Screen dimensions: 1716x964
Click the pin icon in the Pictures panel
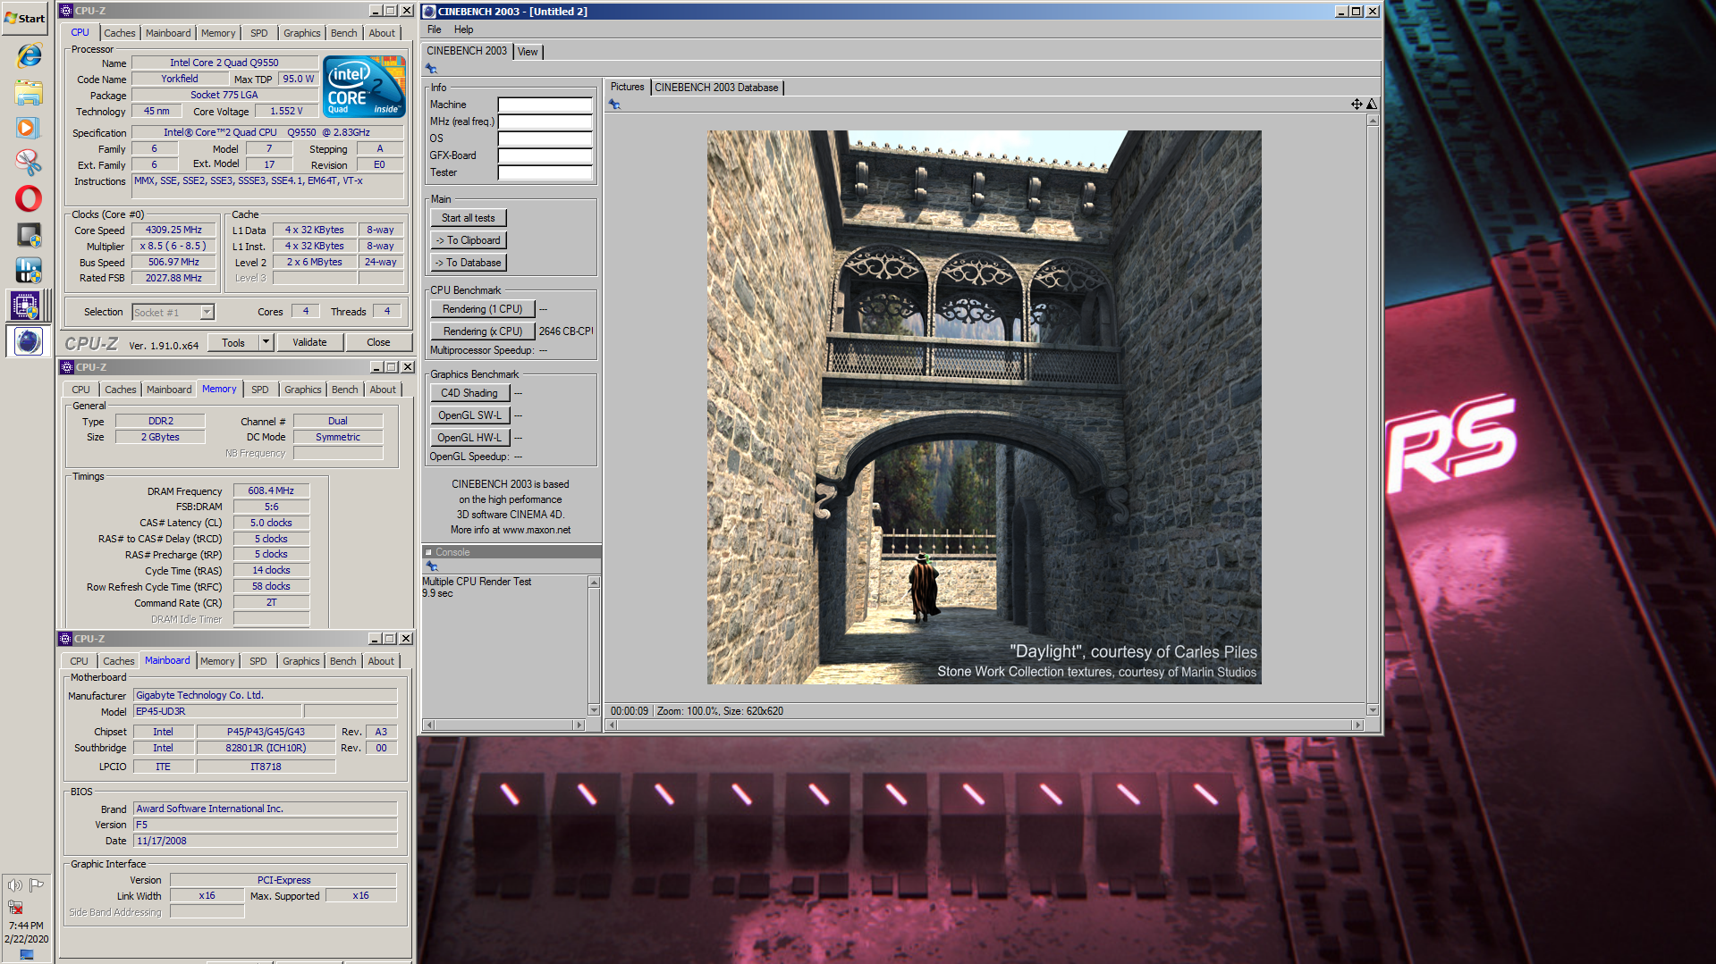(614, 105)
